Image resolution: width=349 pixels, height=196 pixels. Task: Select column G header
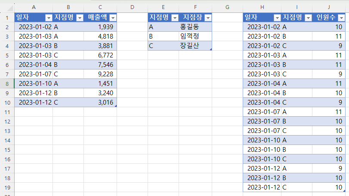click(228, 7)
